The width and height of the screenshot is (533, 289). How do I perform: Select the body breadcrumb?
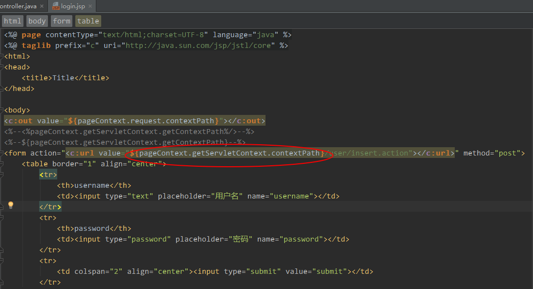(37, 21)
